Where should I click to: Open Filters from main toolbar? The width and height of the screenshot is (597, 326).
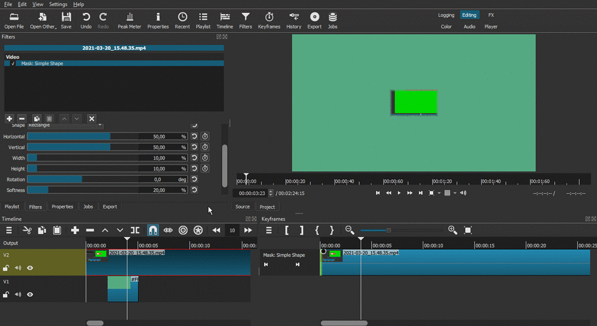[245, 20]
